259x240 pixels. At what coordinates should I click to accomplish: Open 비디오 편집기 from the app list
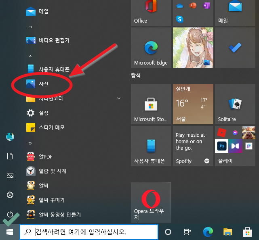pyautogui.click(x=48, y=40)
